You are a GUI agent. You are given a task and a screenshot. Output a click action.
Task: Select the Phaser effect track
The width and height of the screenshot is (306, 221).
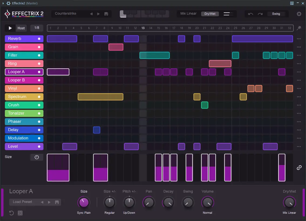coord(24,122)
